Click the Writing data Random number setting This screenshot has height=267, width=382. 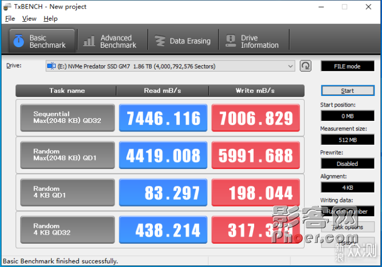tap(348, 211)
